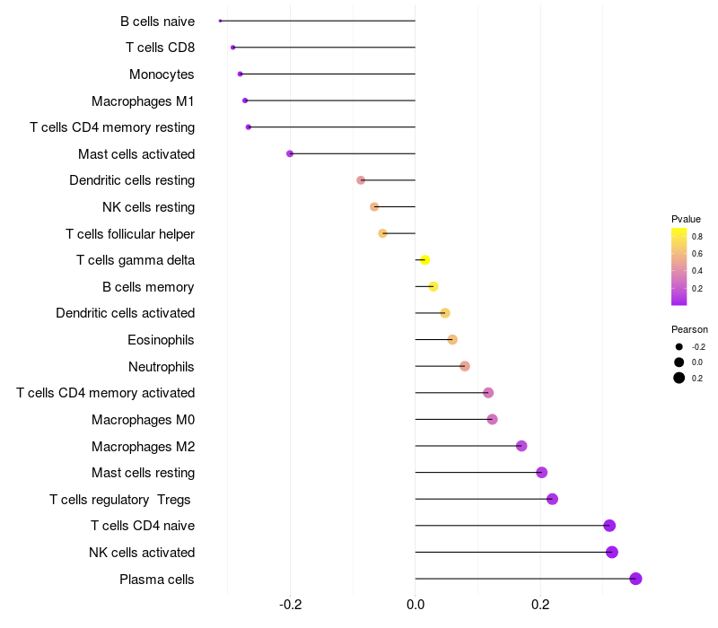Select the Macrophages M2 data point
The height and width of the screenshot is (628, 718).
(521, 446)
